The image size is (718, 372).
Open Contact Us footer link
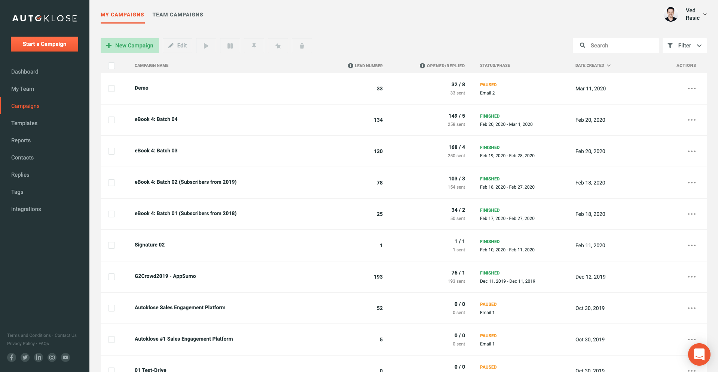[65, 335]
